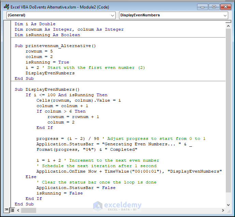Close the Module2 code window
The height and width of the screenshot is (217, 235).
(225, 7)
